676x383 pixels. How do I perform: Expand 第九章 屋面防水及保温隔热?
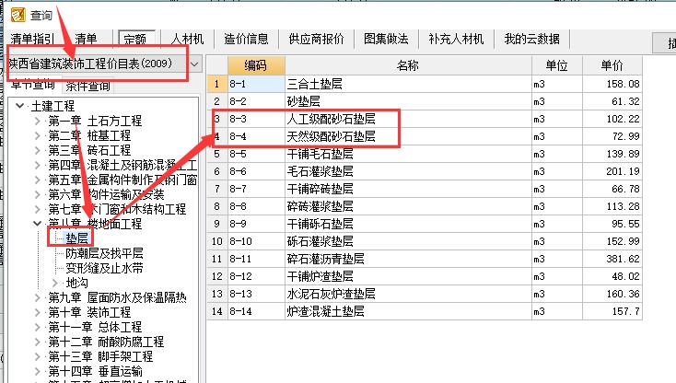coord(37,297)
